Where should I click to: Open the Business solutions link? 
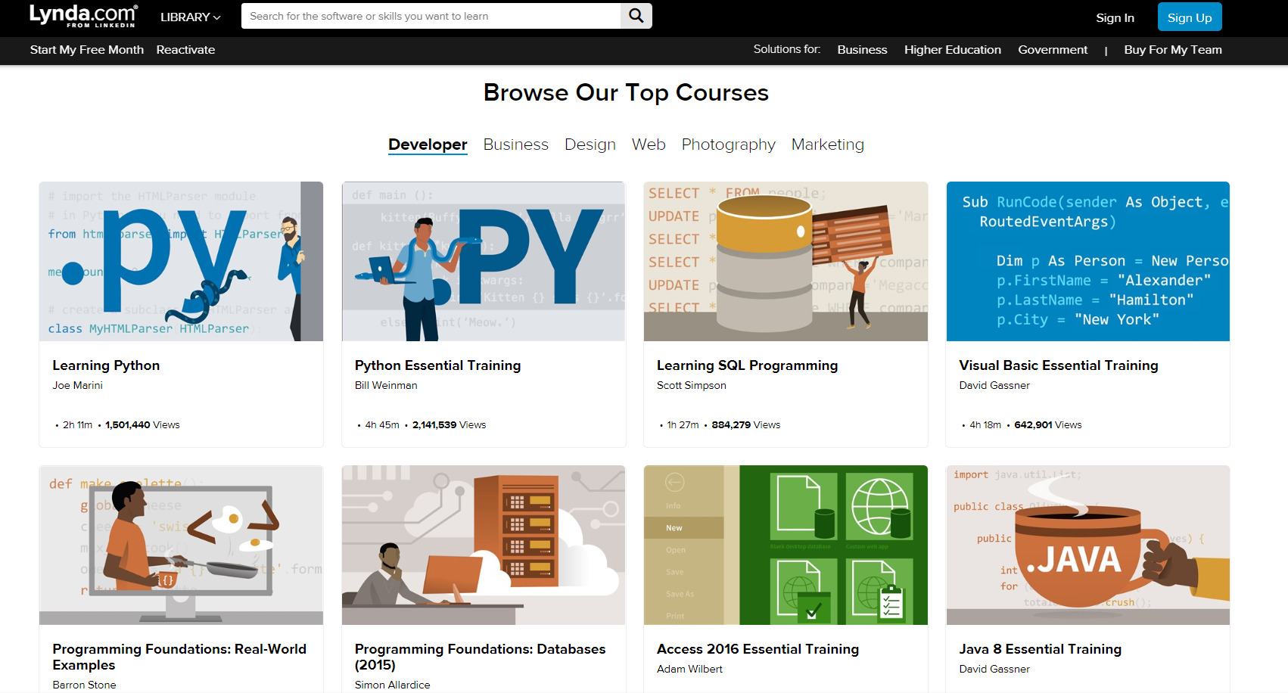coord(862,50)
